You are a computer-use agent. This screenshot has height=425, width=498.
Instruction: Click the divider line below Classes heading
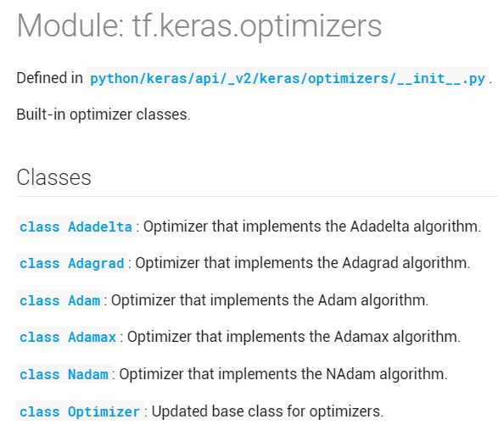pyautogui.click(x=256, y=196)
